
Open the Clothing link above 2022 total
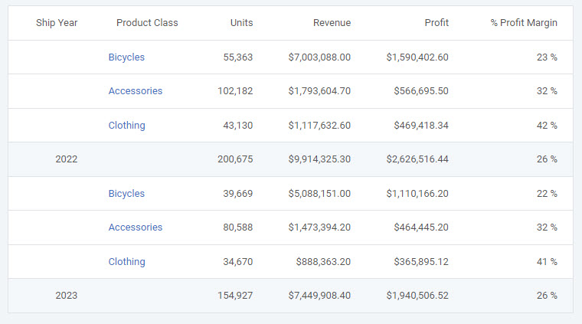pyautogui.click(x=126, y=126)
